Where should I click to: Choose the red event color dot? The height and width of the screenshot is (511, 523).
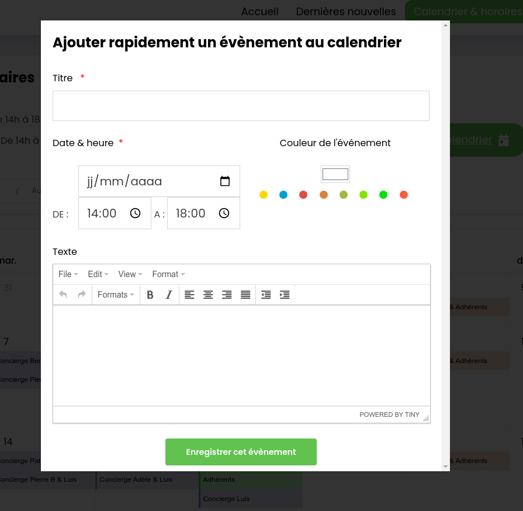[x=303, y=195]
